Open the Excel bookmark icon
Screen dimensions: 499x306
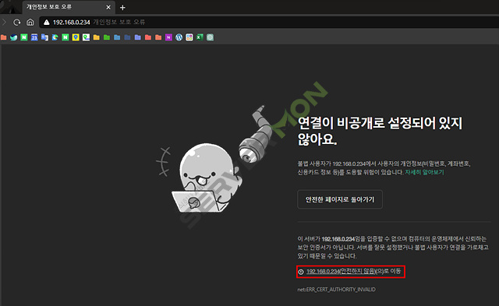(200, 37)
